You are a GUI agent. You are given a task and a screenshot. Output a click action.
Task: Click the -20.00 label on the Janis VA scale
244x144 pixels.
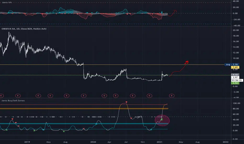coord(236,19)
